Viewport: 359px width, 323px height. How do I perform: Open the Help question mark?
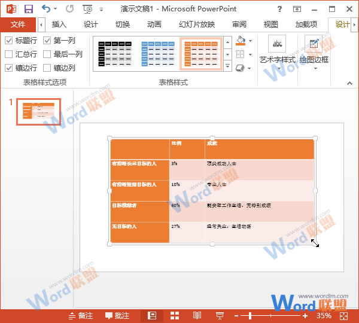point(279,9)
